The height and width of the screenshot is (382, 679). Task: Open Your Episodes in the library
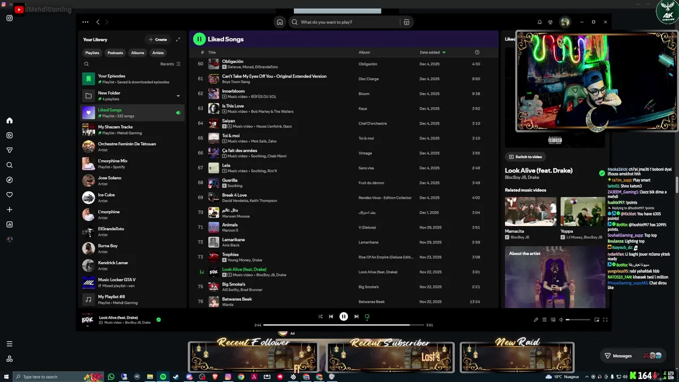[x=133, y=79]
